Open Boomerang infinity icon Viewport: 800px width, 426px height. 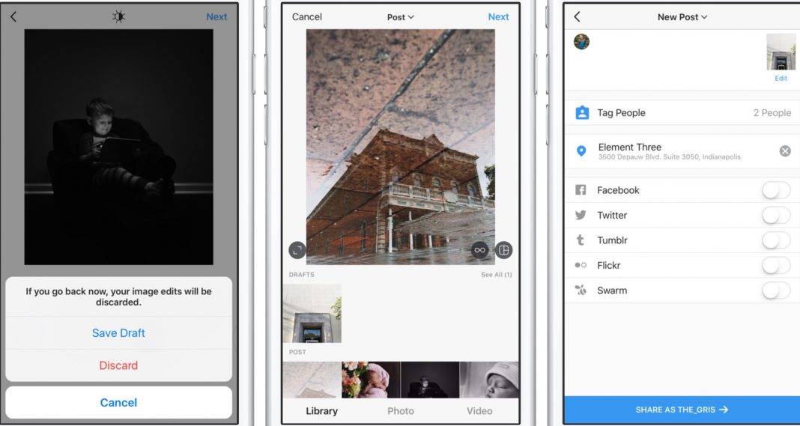coord(479,250)
